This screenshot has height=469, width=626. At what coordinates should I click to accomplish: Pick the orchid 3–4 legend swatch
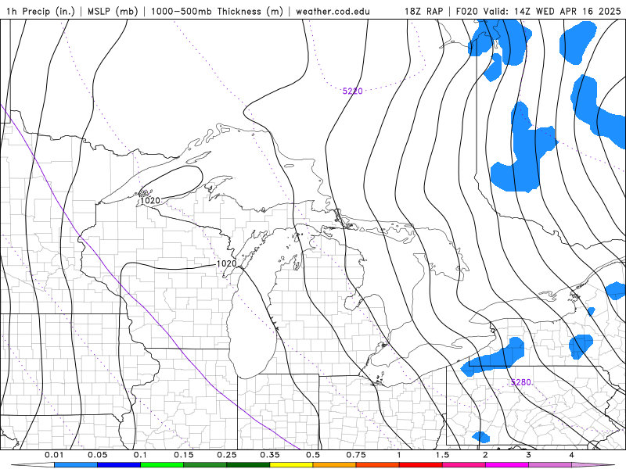point(550,465)
